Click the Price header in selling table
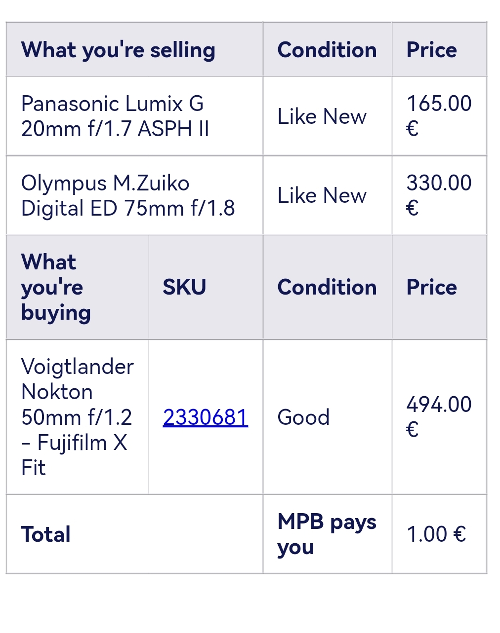The width and height of the screenshot is (500, 633). tap(431, 50)
